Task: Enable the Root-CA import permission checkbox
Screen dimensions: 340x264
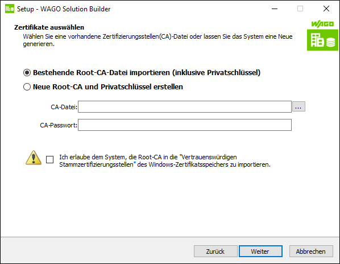Action: [x=50, y=160]
